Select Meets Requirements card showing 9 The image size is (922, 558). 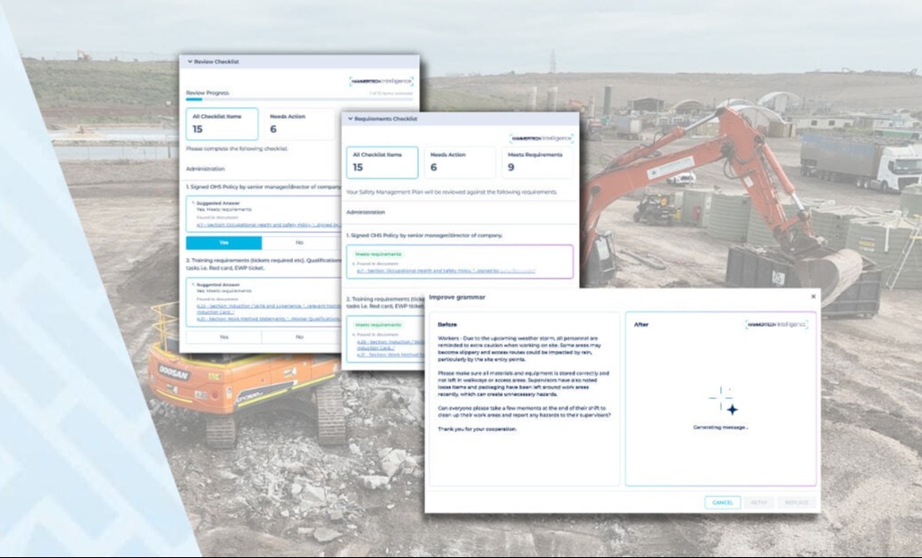537,162
